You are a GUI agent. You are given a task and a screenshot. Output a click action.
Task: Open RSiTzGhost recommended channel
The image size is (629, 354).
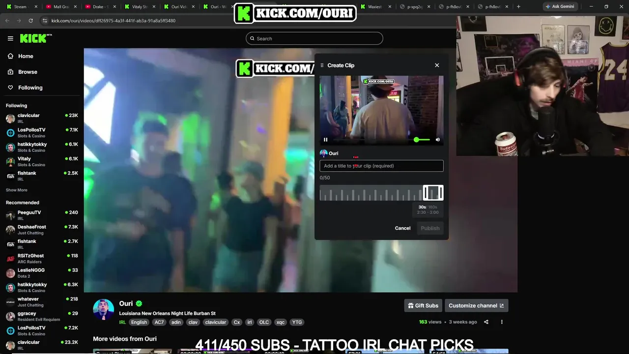(x=42, y=259)
